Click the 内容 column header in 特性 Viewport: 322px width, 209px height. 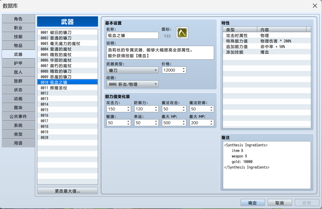pyautogui.click(x=282, y=30)
